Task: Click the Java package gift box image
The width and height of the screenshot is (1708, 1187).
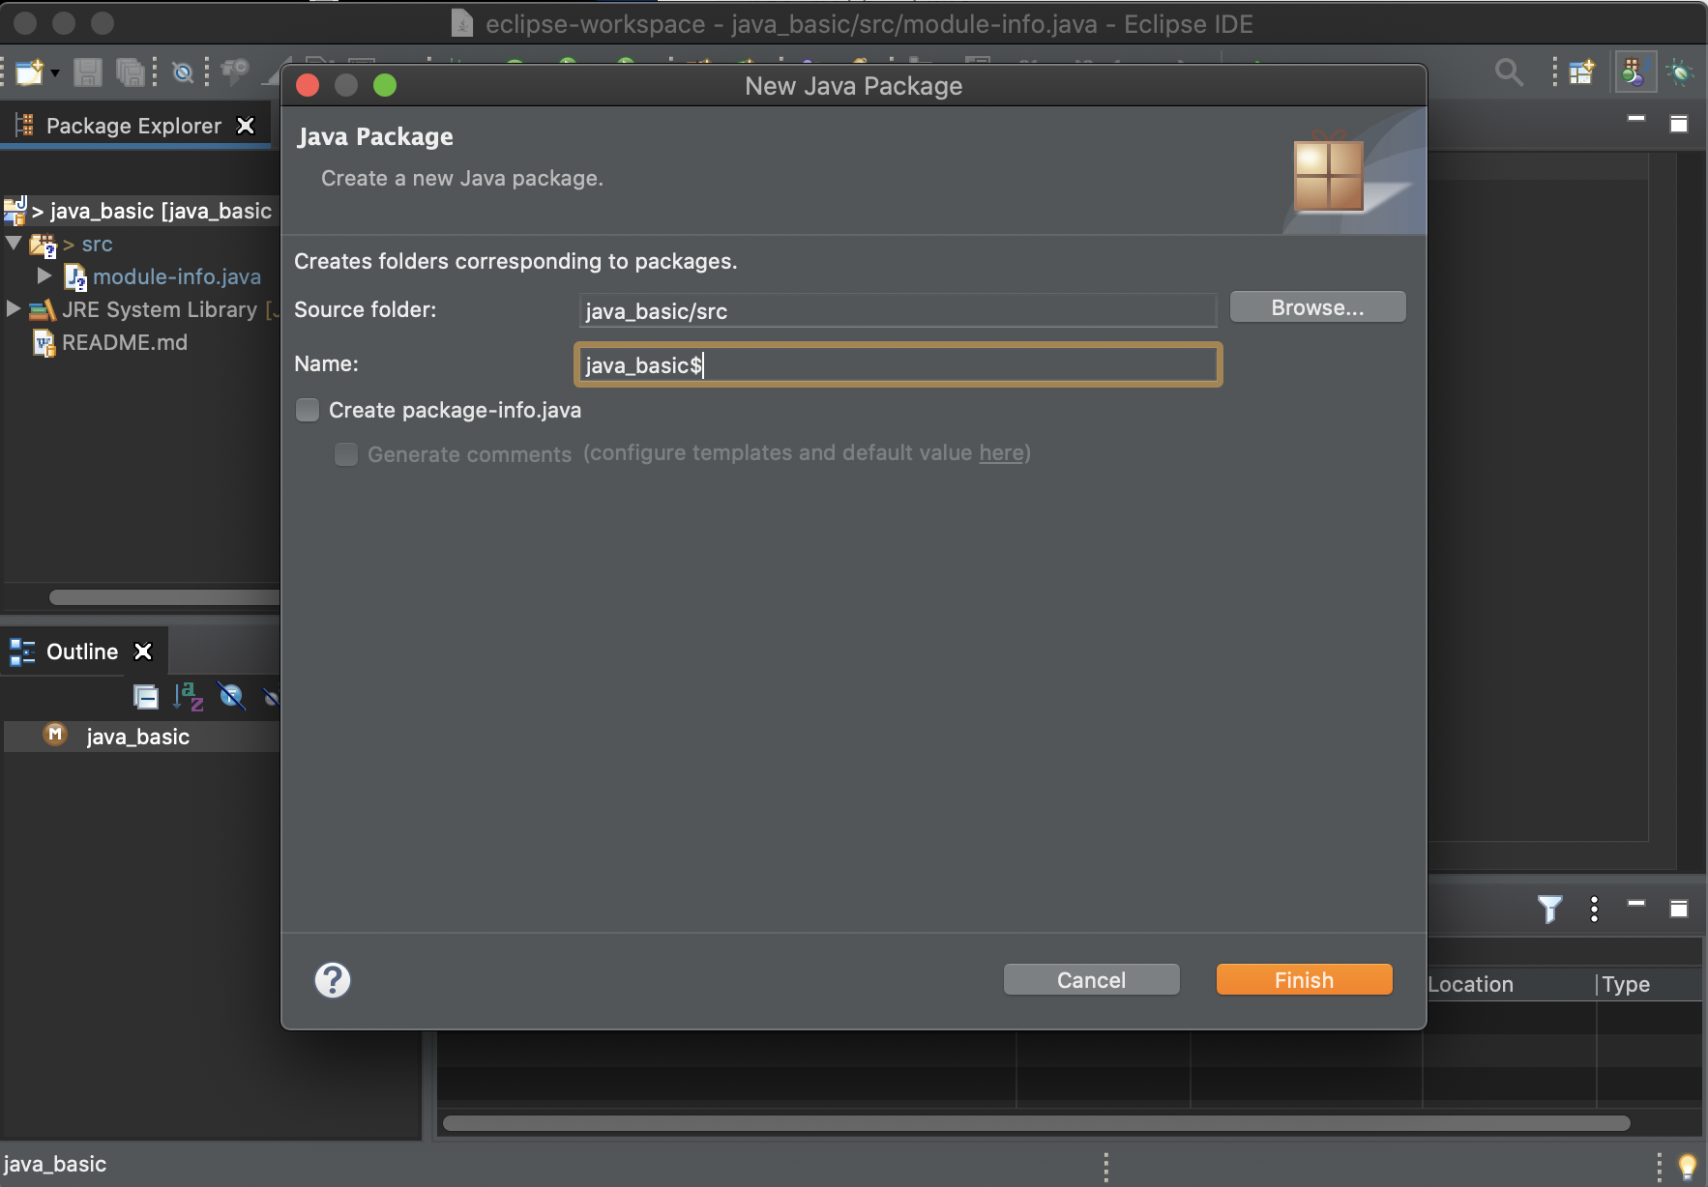Action: tap(1329, 173)
